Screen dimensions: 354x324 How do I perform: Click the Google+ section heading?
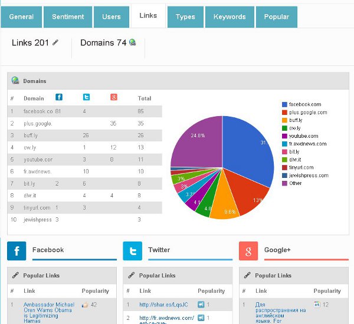tap(277, 250)
